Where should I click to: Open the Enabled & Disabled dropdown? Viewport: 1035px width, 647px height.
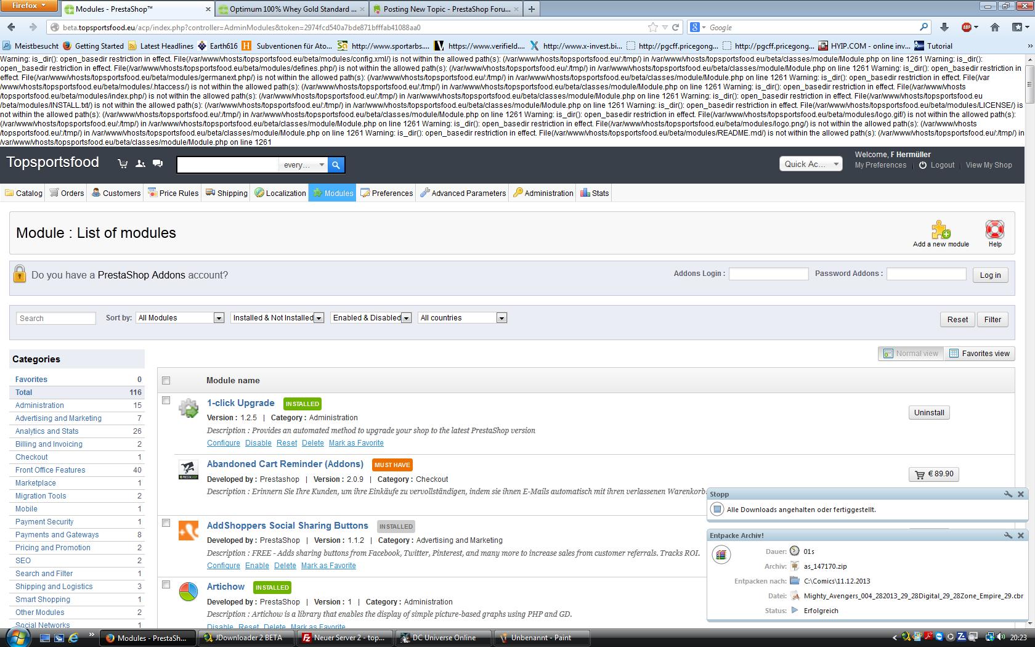click(371, 318)
